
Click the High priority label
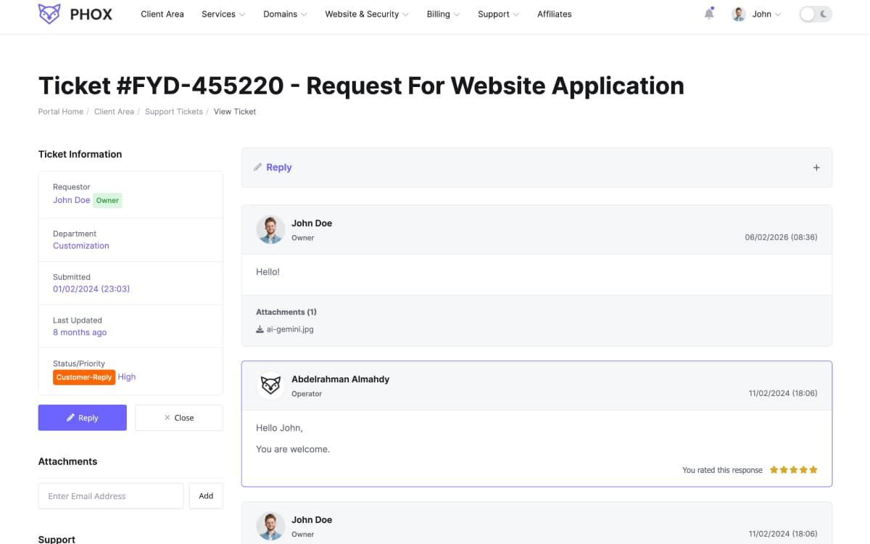click(127, 377)
